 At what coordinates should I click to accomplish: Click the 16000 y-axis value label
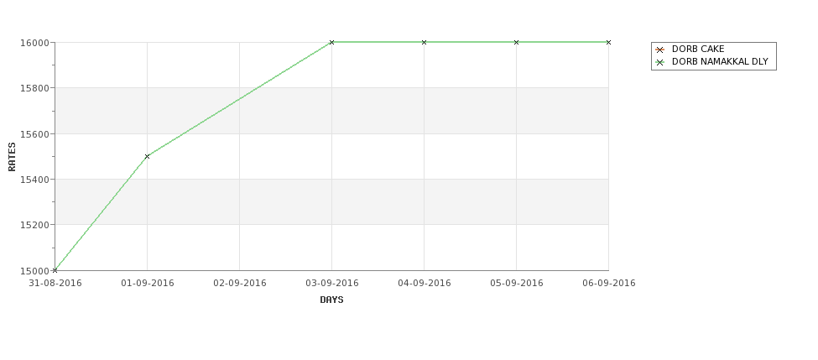tap(38, 43)
